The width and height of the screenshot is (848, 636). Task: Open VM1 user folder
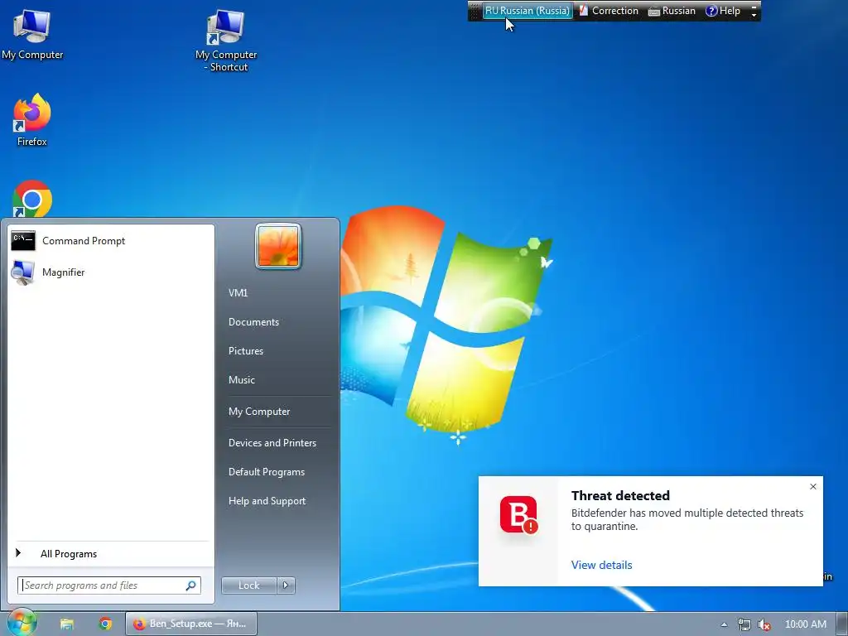tap(238, 292)
